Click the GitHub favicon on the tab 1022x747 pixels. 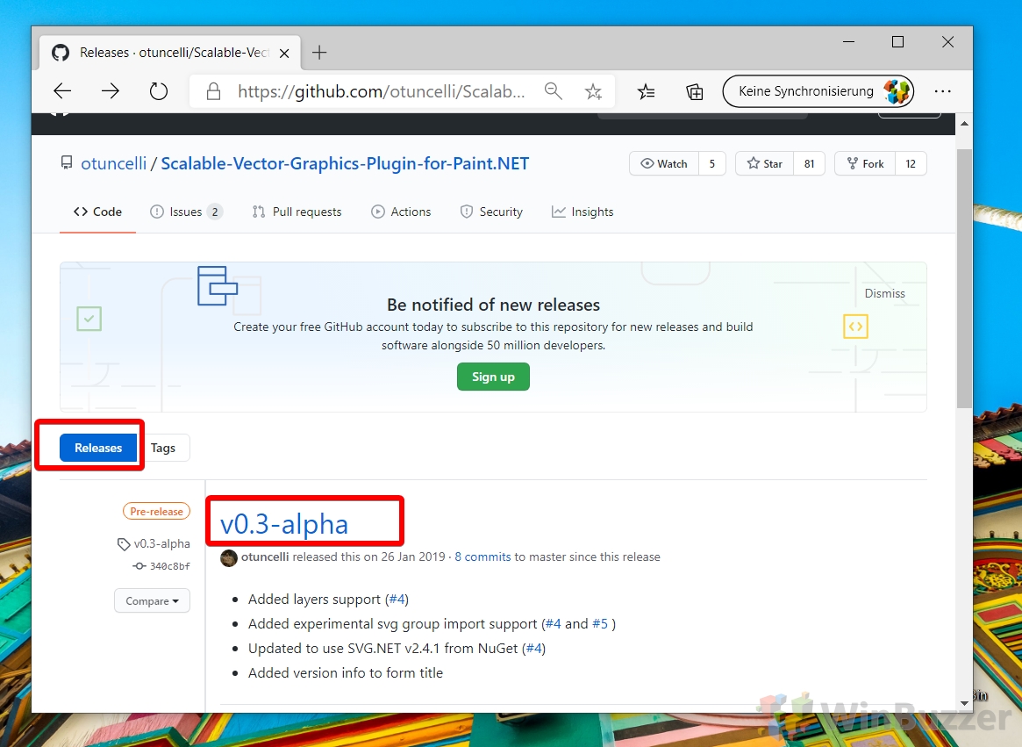61,53
